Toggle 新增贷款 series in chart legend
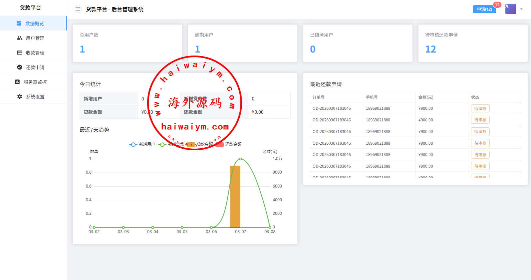This screenshot has height=280, width=531. point(172,144)
